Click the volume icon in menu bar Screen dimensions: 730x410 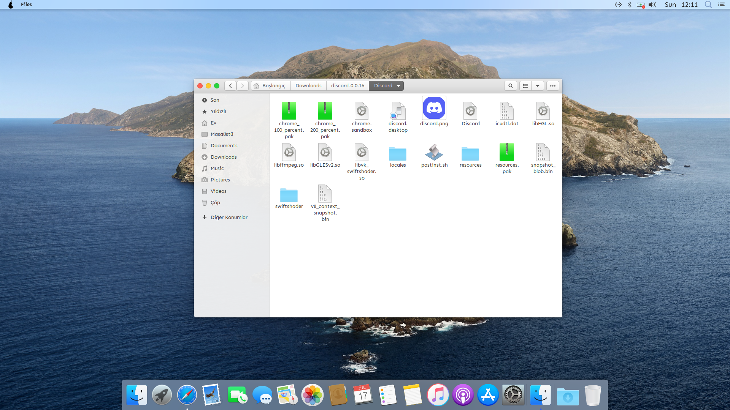[x=652, y=5]
